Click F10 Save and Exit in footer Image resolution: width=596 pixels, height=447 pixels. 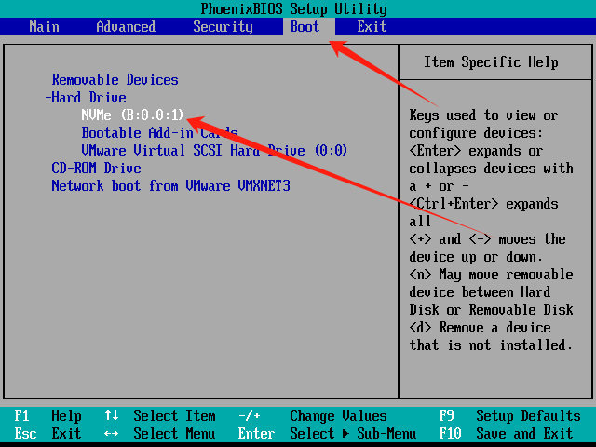pyautogui.click(x=506, y=433)
